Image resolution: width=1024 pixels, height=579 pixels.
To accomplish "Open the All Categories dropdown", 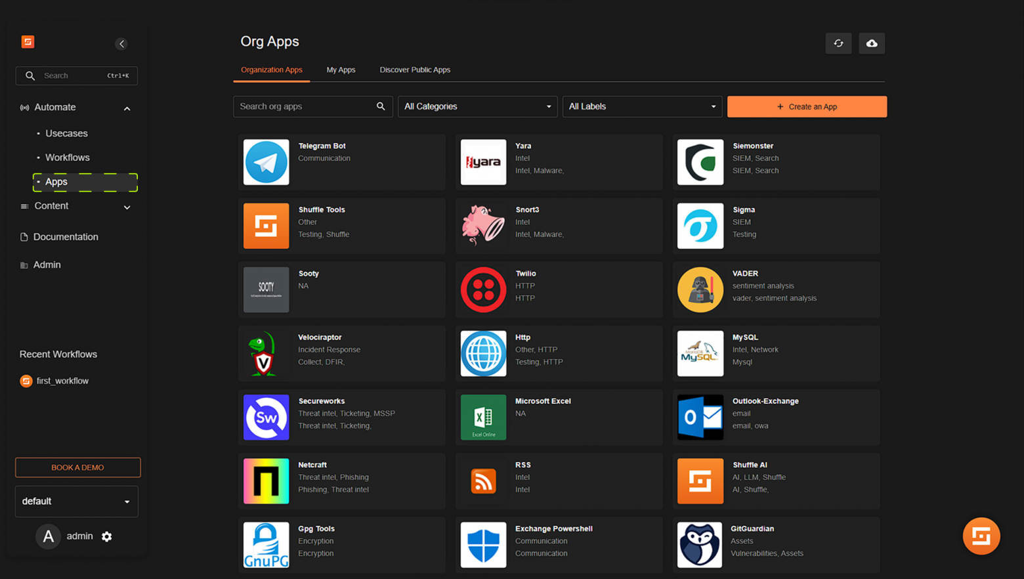I will [477, 106].
